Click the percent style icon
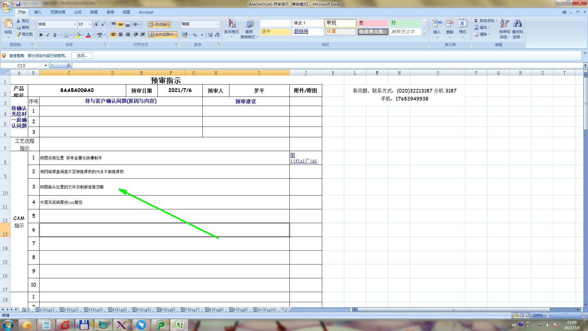The image size is (588, 331). pos(195,35)
